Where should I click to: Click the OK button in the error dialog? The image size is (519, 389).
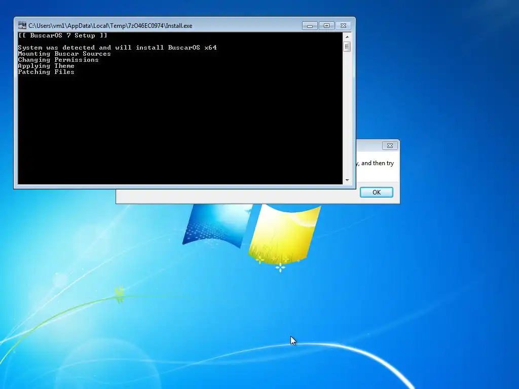[x=377, y=192]
